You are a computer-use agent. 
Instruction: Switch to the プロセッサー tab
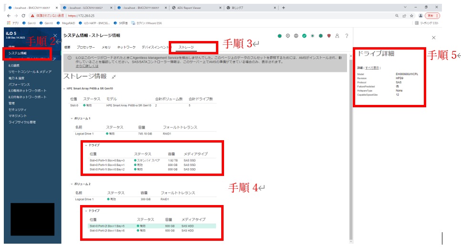[86, 47]
